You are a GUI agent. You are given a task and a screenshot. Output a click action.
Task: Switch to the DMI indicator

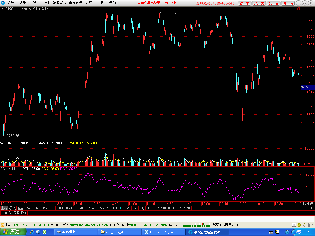(x=37, y=208)
